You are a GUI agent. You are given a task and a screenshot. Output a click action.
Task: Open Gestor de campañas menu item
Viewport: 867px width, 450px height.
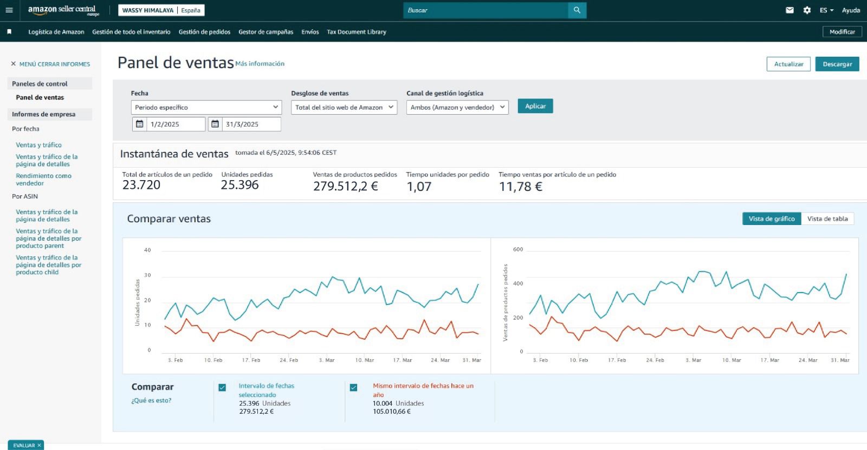click(x=266, y=32)
